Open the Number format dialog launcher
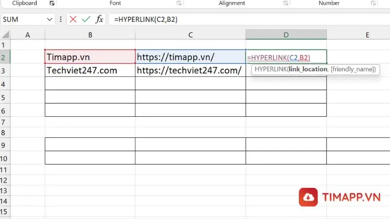Viewport: 390px width, 219px height. (373, 3)
